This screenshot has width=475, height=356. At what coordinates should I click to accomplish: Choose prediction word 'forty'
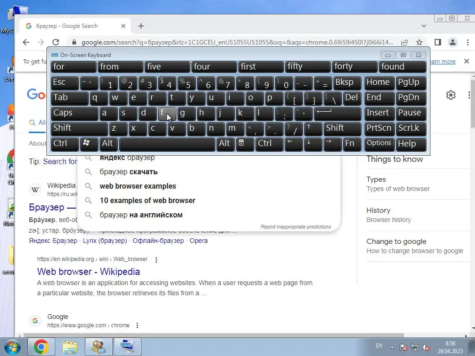355,67
